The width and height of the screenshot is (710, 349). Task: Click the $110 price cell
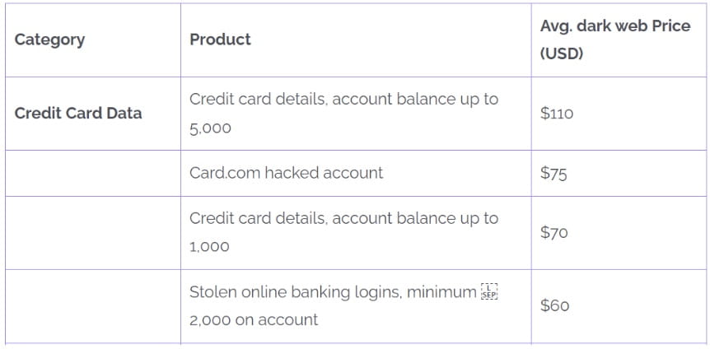[557, 114]
